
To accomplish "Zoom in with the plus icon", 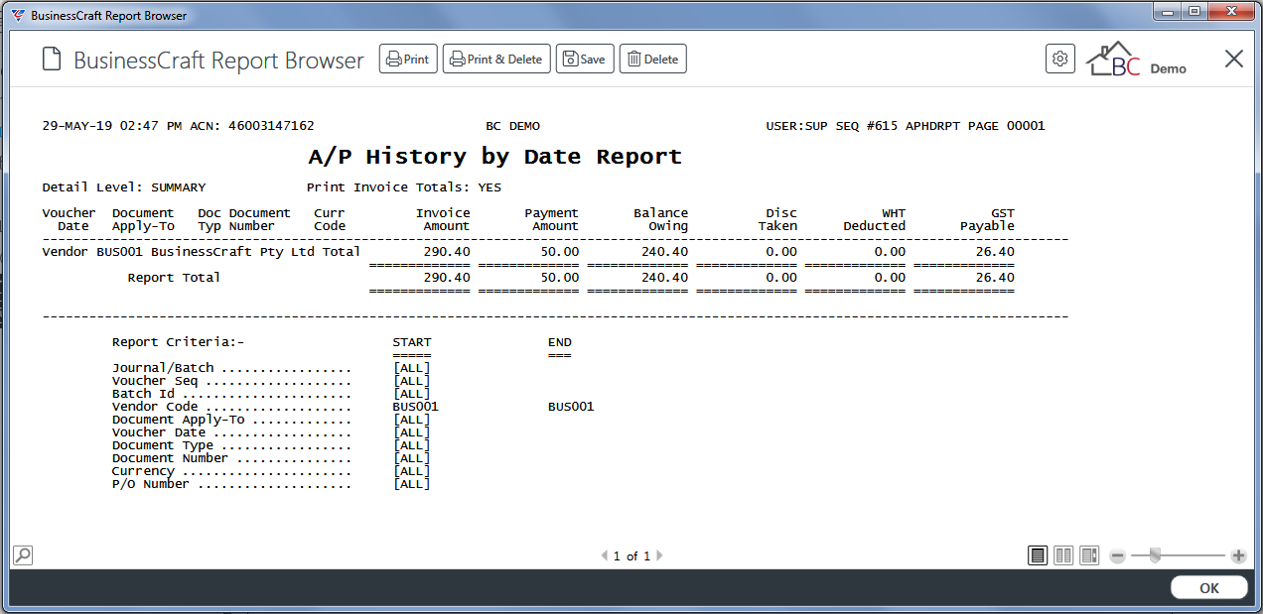I will pyautogui.click(x=1238, y=556).
